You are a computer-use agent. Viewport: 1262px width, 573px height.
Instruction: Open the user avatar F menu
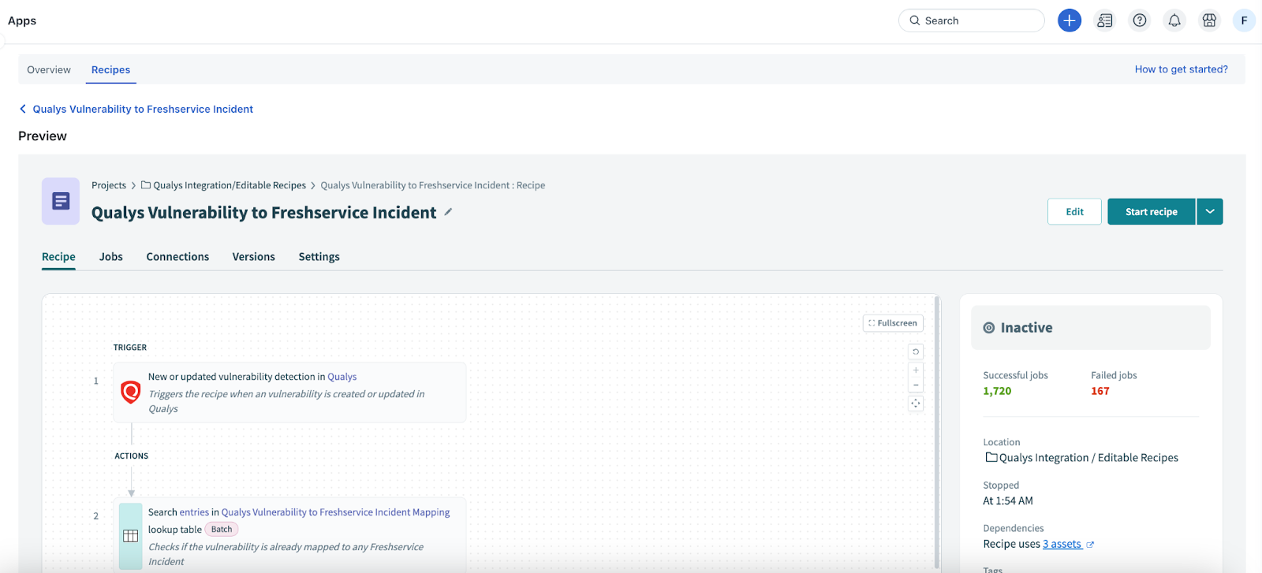pyautogui.click(x=1244, y=20)
